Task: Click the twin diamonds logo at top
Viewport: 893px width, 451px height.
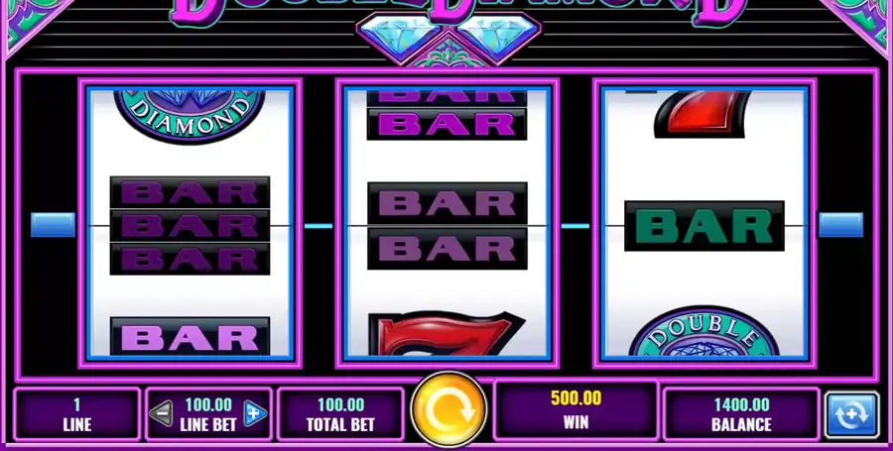Action: 448,38
